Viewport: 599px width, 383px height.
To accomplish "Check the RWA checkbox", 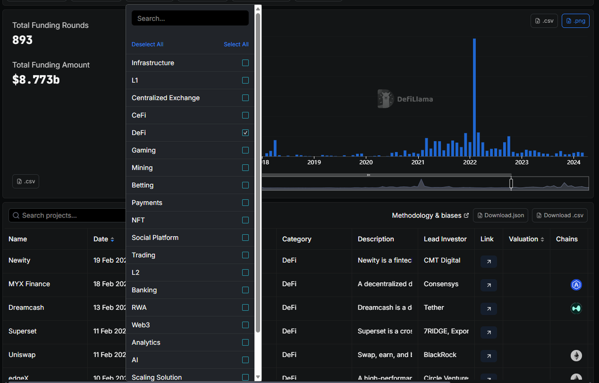I will pos(245,308).
